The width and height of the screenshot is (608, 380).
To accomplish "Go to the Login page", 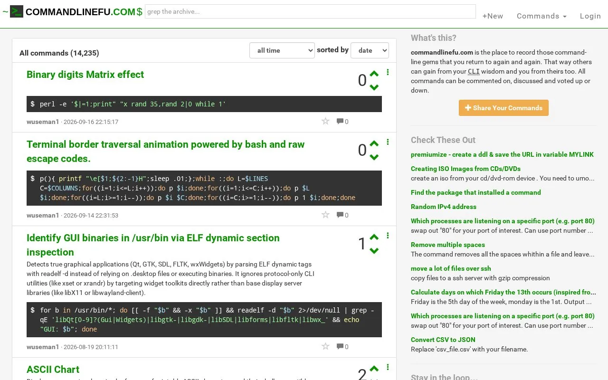I will (590, 16).
